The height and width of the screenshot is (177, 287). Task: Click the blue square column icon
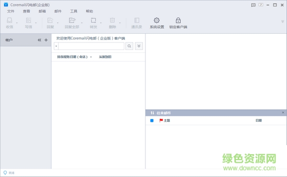[152, 120]
